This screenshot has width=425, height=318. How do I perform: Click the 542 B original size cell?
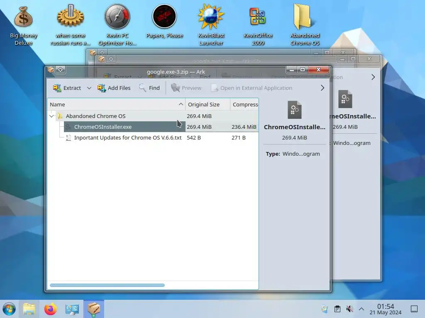[x=194, y=137]
